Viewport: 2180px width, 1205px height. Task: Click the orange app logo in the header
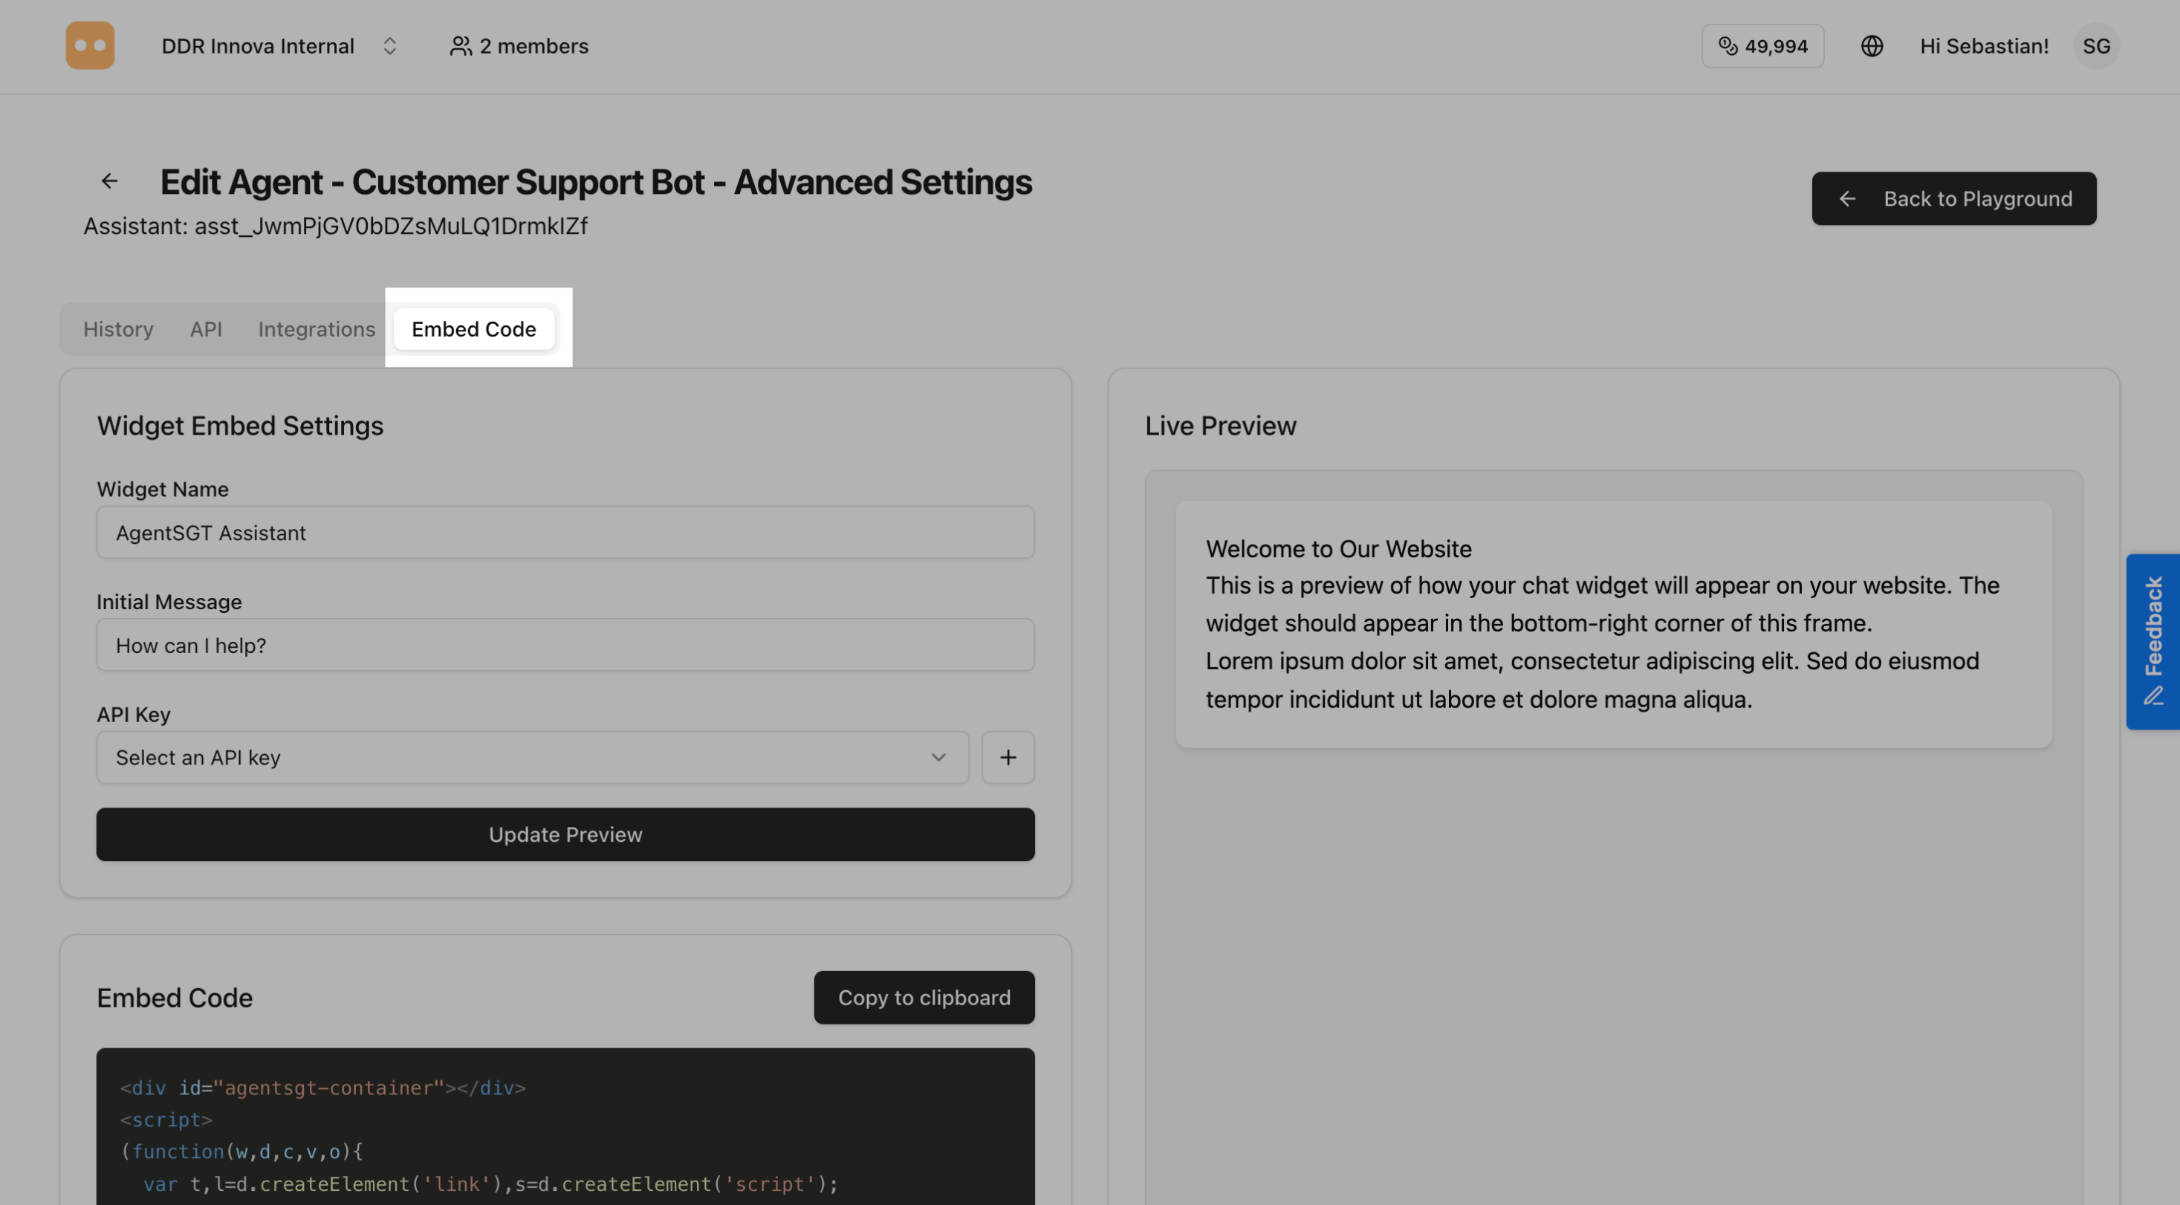coord(90,45)
